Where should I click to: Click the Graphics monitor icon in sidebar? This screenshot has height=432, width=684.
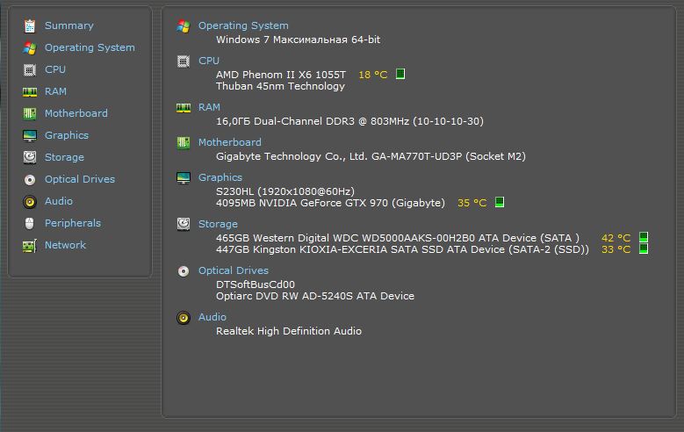click(30, 136)
